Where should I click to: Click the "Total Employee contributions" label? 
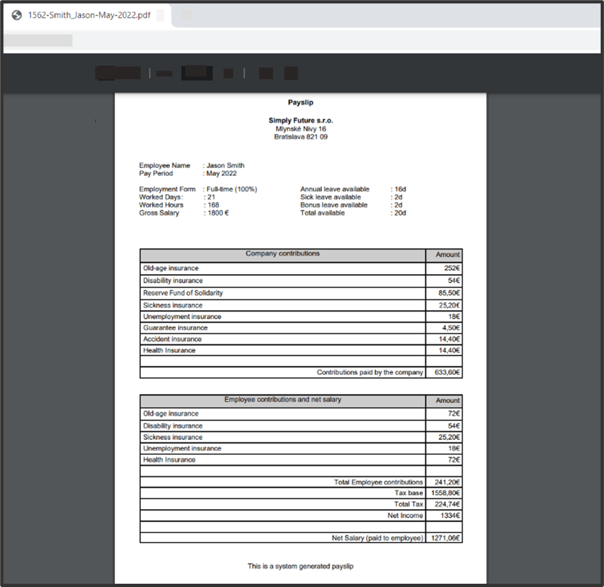378,482
